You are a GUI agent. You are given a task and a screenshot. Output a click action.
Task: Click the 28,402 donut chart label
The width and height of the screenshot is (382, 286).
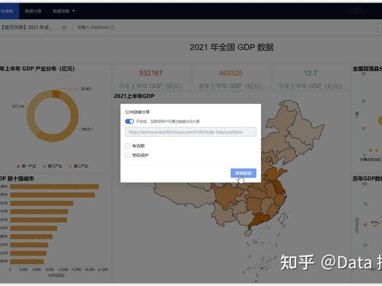tap(86, 89)
